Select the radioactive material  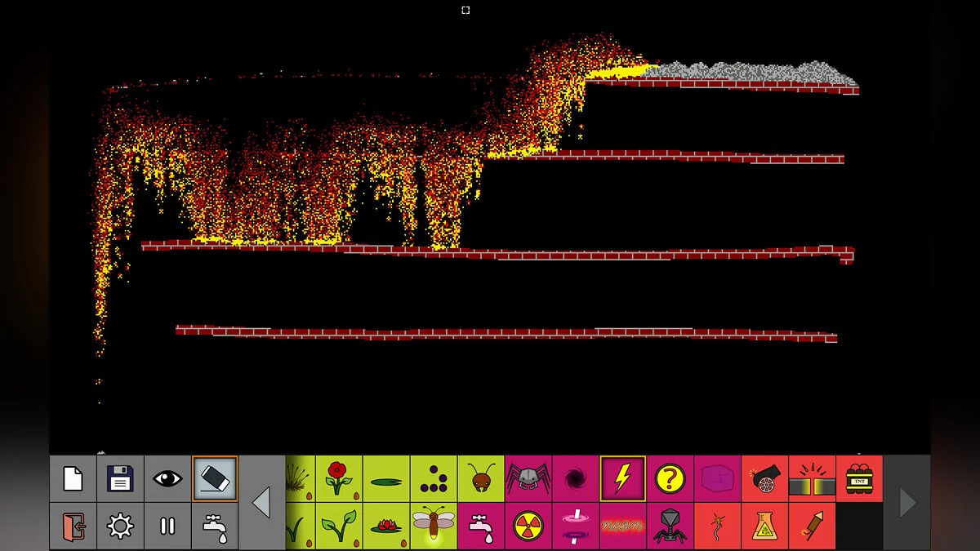[528, 527]
